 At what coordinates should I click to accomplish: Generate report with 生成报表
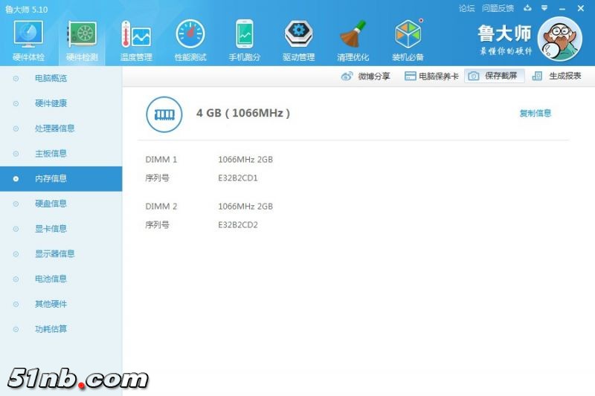[557, 76]
